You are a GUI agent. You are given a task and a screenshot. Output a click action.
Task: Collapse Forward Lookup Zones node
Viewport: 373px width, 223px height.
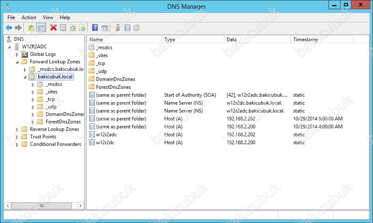(x=17, y=62)
